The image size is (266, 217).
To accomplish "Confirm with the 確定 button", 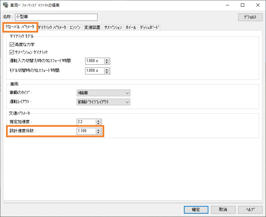I will click(x=196, y=210).
